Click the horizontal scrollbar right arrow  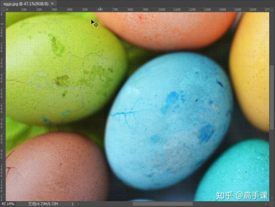pyautogui.click(x=266, y=204)
